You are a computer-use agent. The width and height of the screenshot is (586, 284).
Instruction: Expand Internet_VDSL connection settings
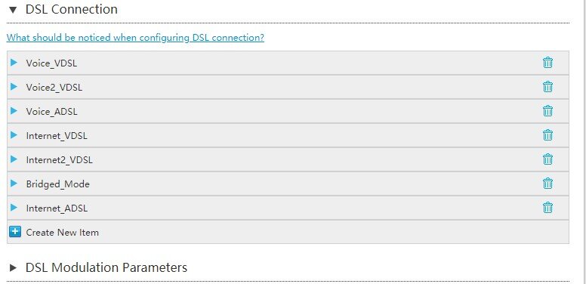pyautogui.click(x=14, y=135)
